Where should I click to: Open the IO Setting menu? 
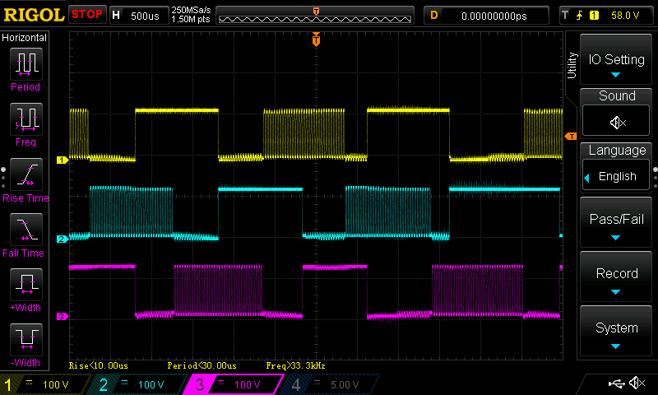pos(616,60)
